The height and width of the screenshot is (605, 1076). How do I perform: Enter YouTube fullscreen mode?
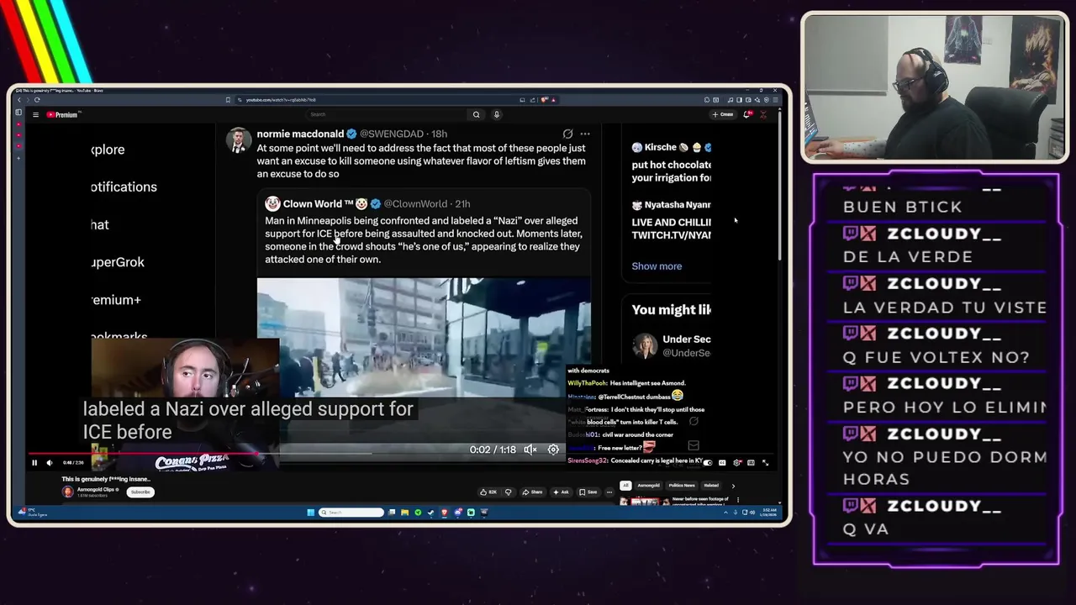765,462
